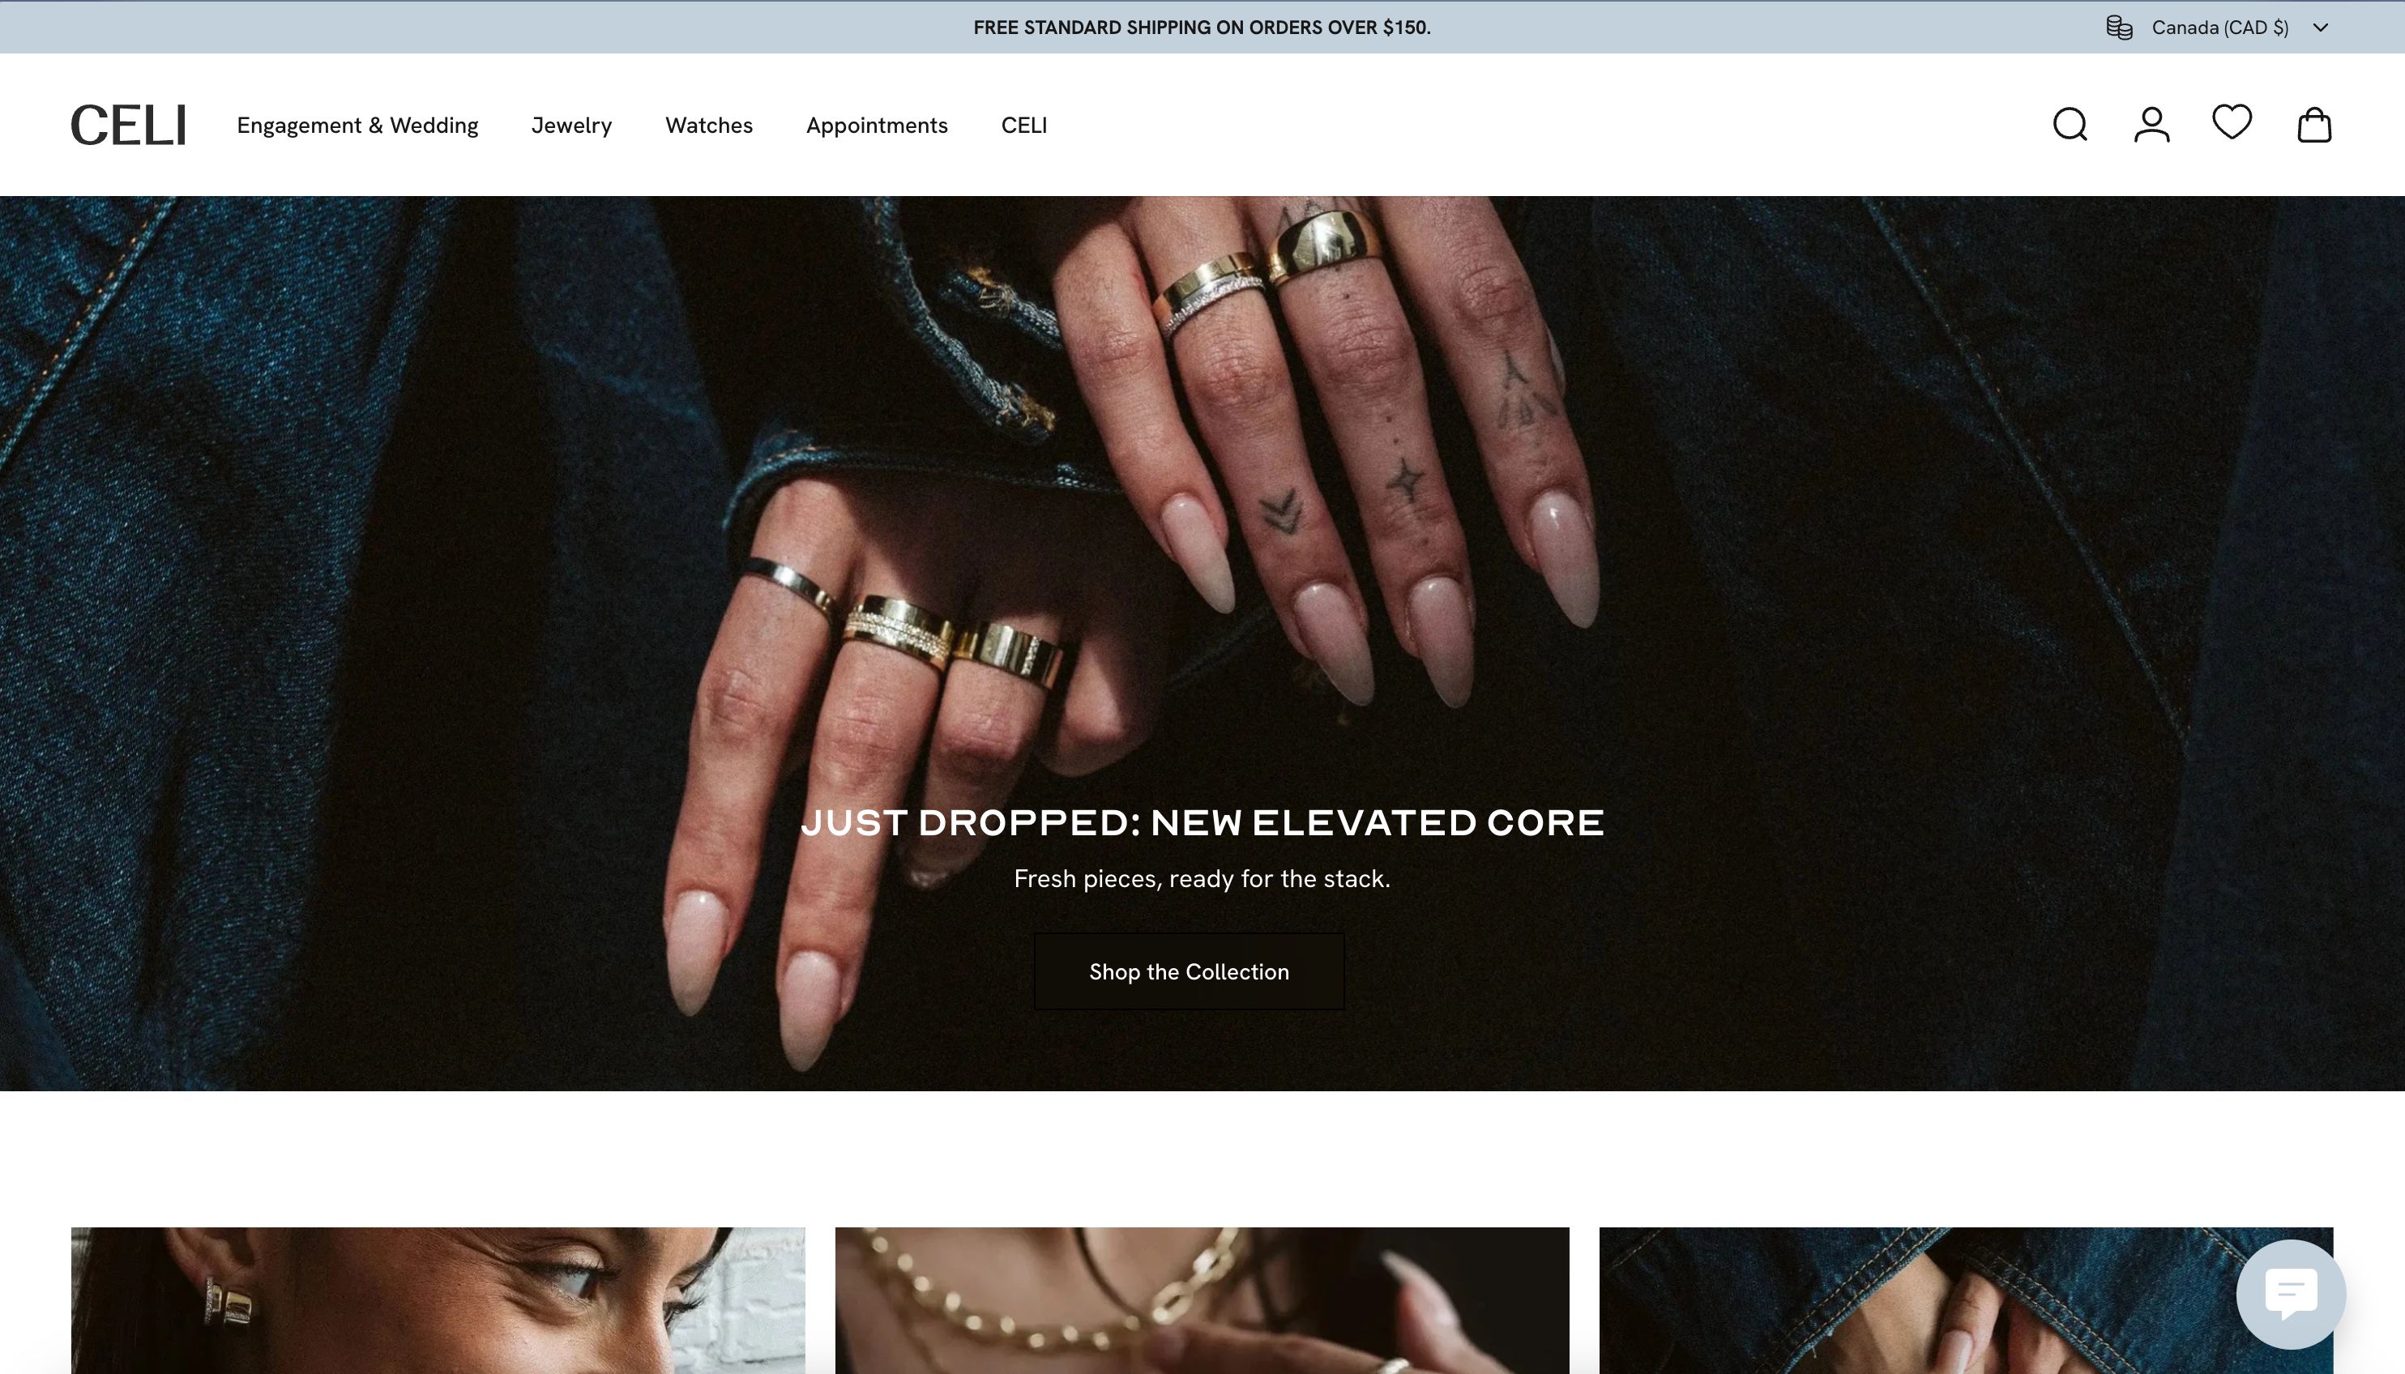The image size is (2405, 1374).
Task: Open the Engagement & Wedding menu
Action: (x=357, y=126)
